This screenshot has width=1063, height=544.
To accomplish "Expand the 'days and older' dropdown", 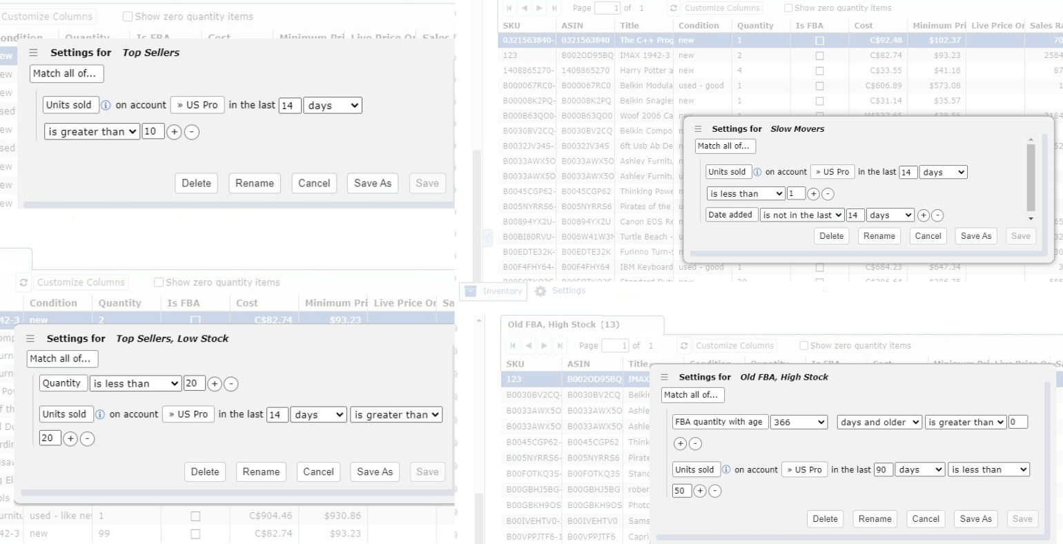I will tap(879, 422).
